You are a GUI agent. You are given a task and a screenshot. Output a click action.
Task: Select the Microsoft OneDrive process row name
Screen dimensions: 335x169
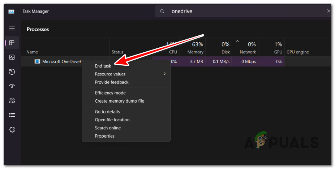[62, 61]
